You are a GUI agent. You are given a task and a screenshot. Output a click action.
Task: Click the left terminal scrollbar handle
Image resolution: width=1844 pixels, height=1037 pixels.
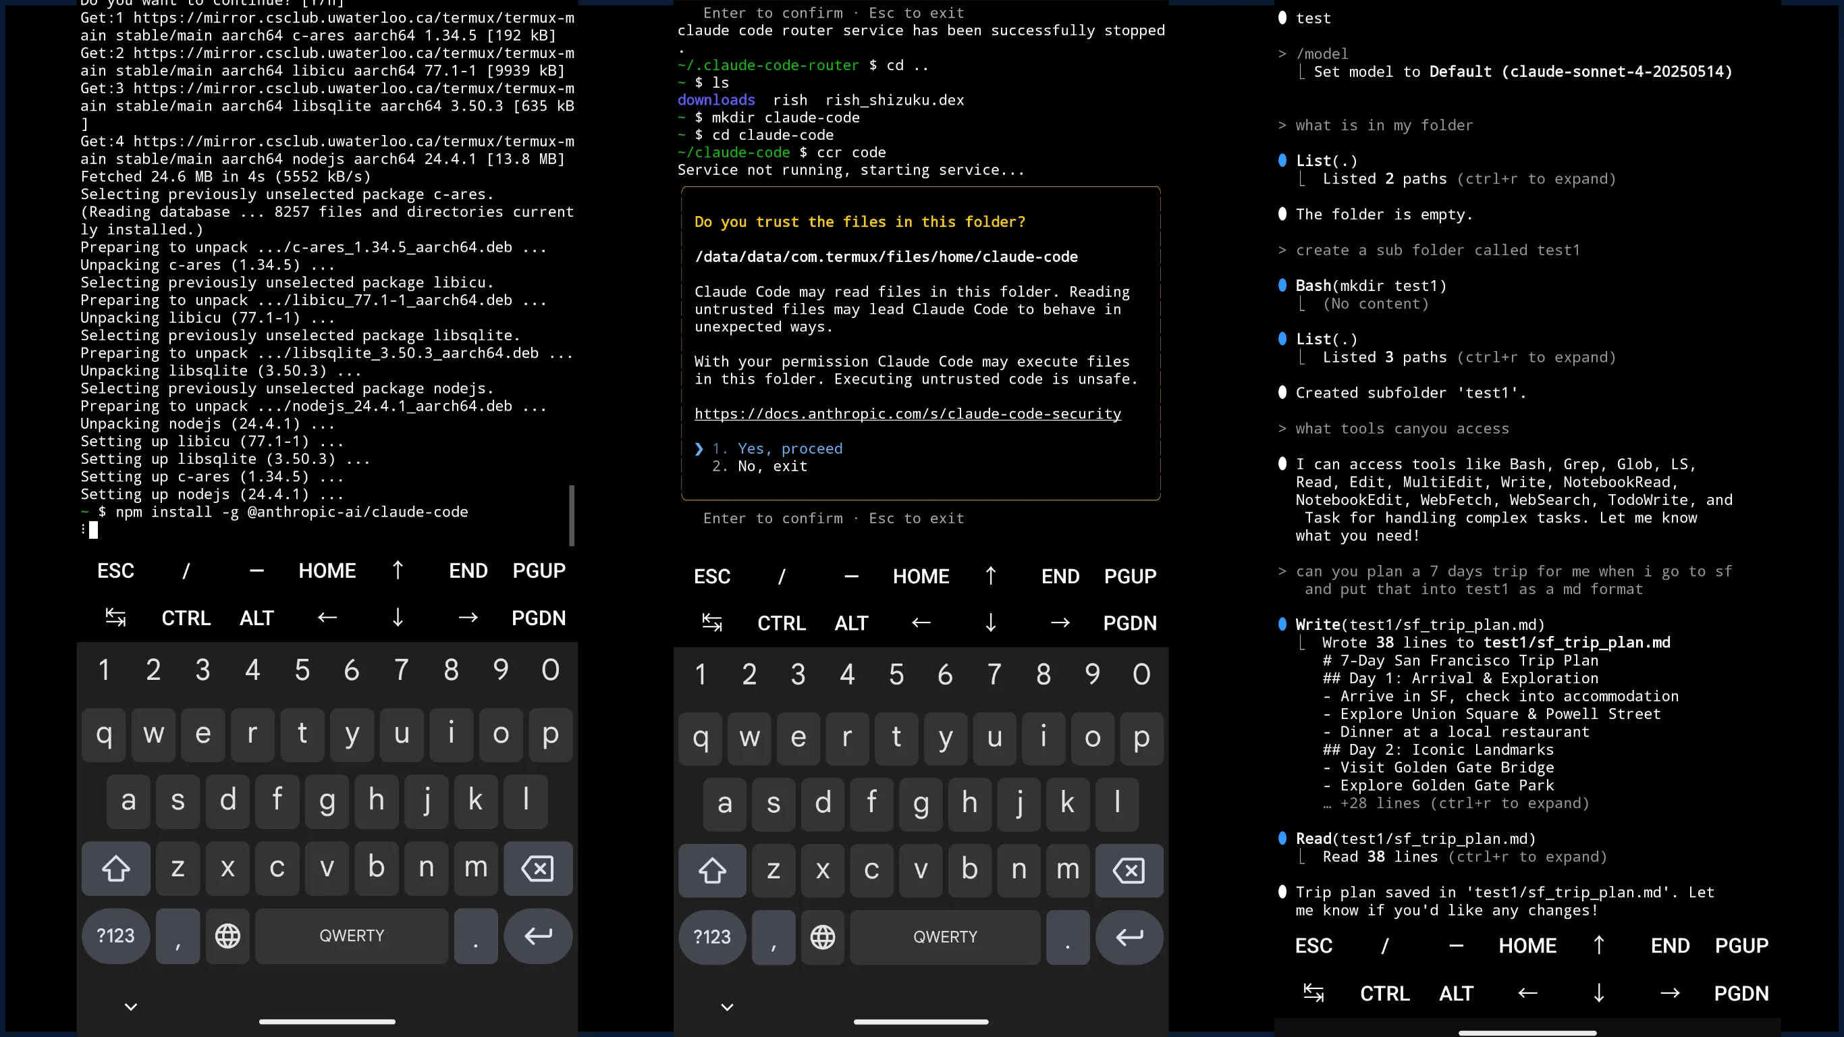click(x=571, y=514)
